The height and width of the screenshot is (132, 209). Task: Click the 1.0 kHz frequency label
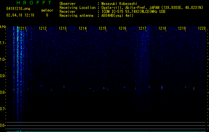point(3,59)
